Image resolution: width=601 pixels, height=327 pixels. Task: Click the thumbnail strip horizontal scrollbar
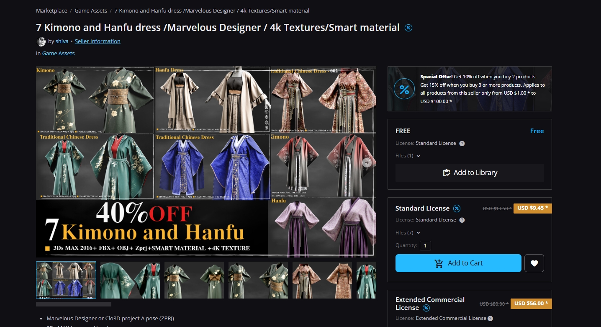pos(74,304)
